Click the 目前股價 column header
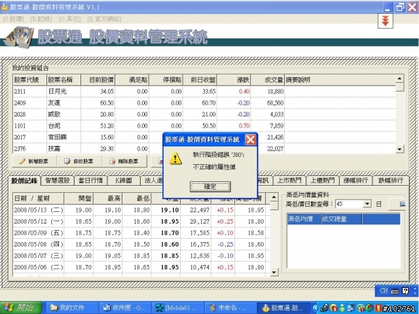Image resolution: width=419 pixels, height=314 pixels. coord(98,80)
